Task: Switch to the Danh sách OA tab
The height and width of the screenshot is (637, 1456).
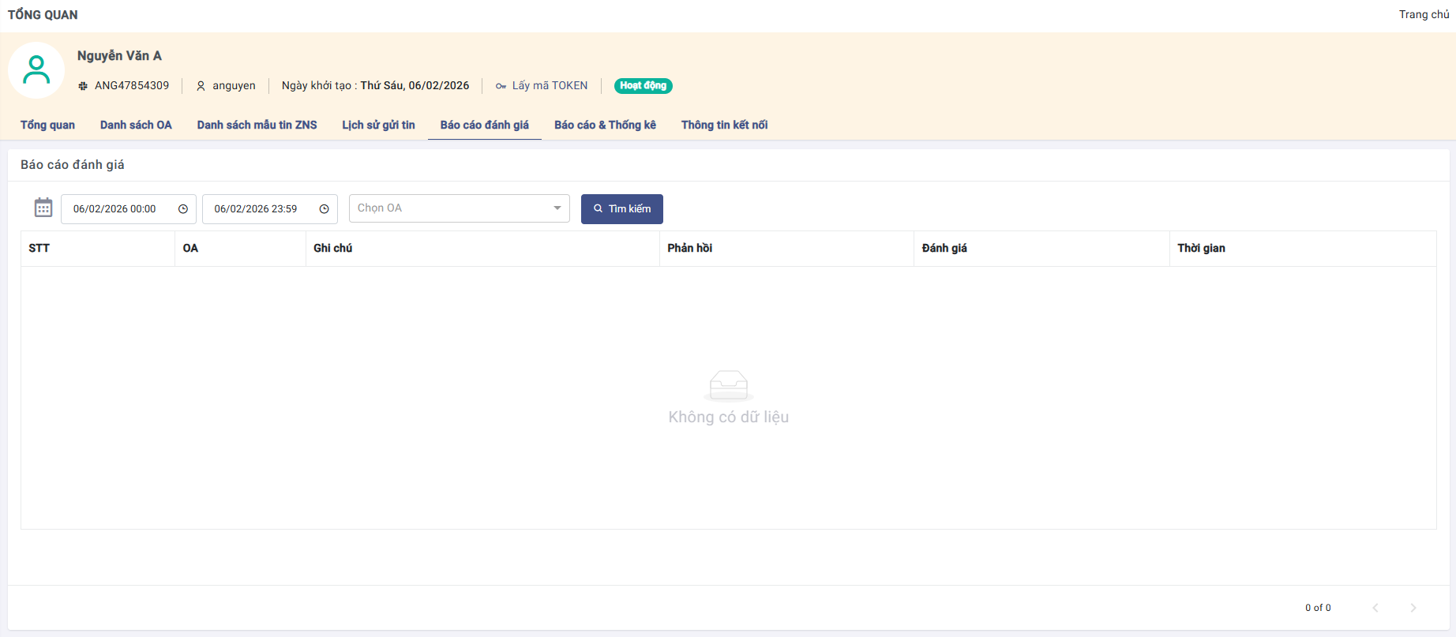Action: pos(136,125)
